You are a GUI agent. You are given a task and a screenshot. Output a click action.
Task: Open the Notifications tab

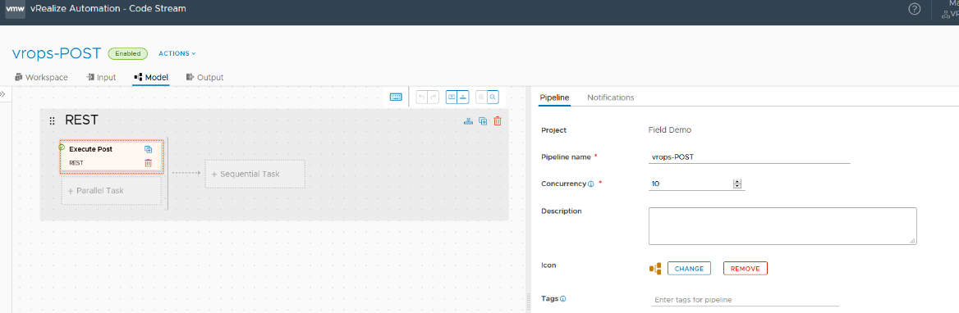tap(610, 97)
